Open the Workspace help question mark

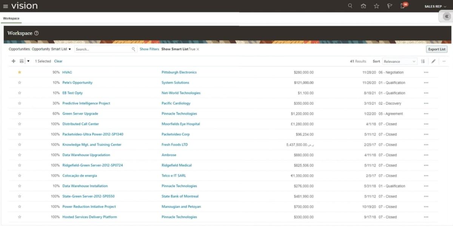click(36, 33)
